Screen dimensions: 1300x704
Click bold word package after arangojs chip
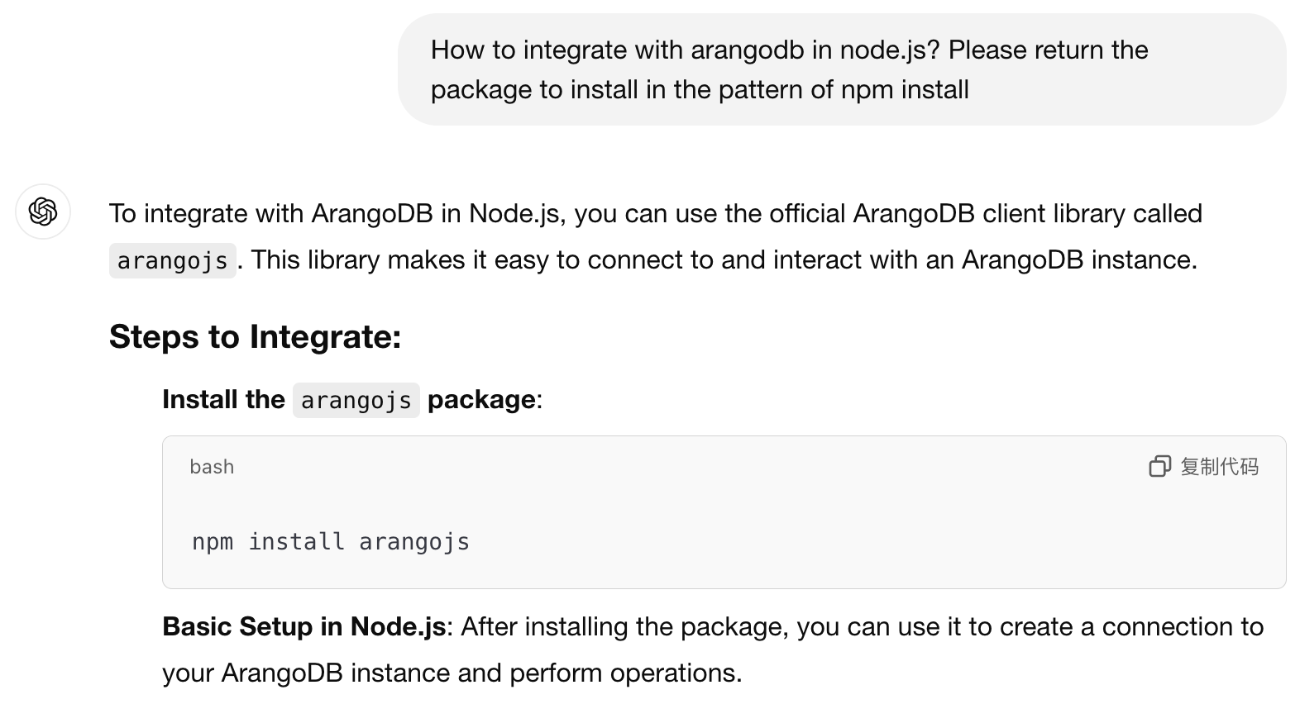point(481,399)
